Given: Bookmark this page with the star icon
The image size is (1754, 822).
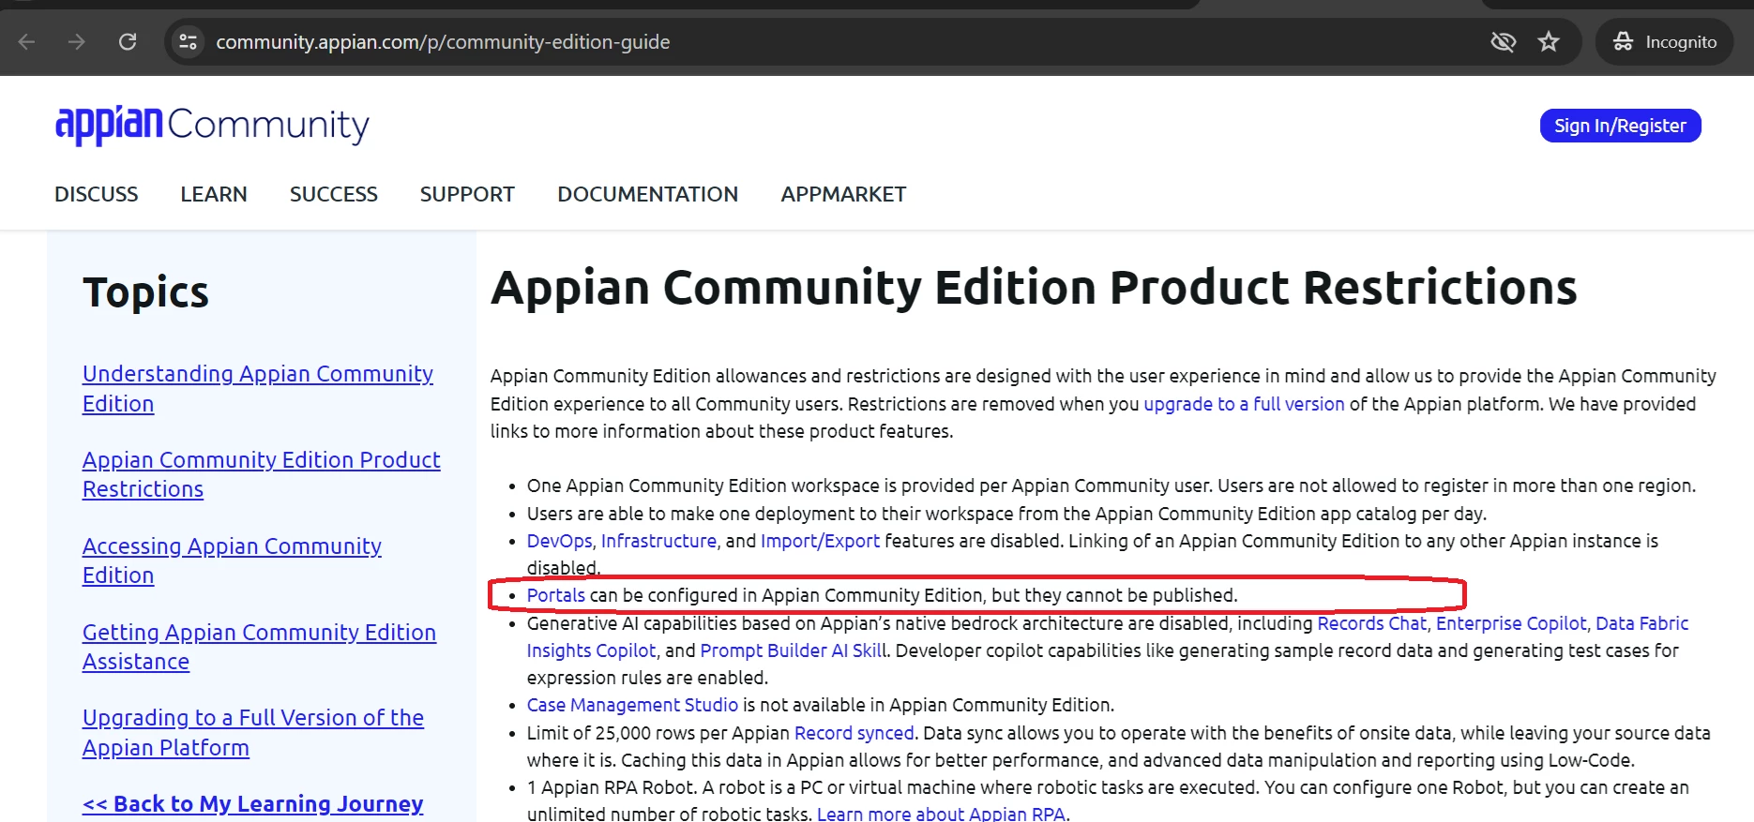Looking at the screenshot, I should coord(1549,41).
